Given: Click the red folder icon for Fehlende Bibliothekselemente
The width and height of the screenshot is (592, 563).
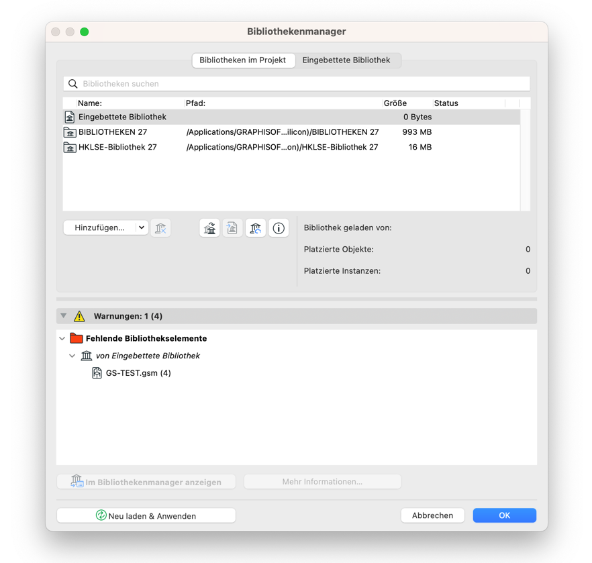Looking at the screenshot, I should click(x=76, y=338).
